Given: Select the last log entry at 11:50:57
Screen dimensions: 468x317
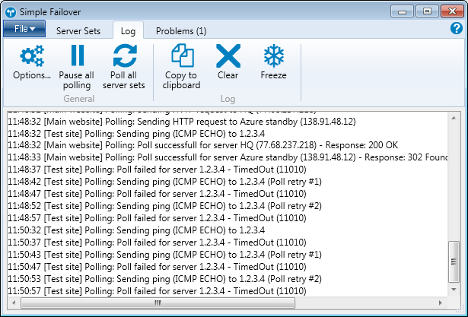Looking at the screenshot, I should (152, 291).
